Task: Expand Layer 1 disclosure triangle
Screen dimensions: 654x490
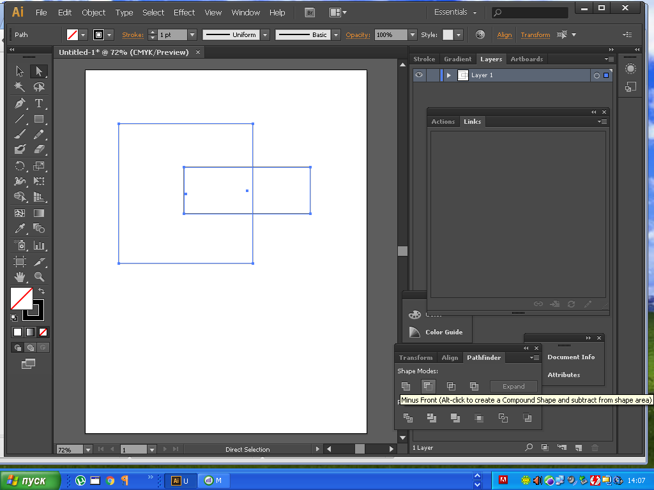Action: (x=449, y=75)
